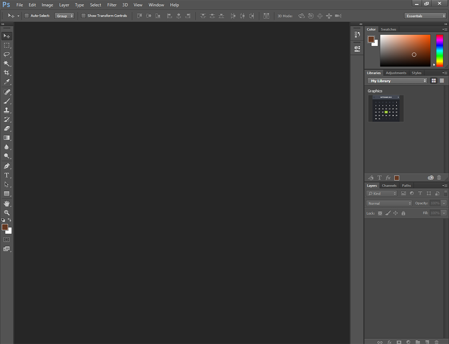
Task: Activate the Eyedropper tool
Action: point(7,82)
